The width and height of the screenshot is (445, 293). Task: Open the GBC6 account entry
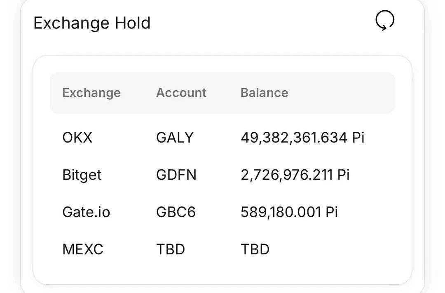[x=176, y=212]
